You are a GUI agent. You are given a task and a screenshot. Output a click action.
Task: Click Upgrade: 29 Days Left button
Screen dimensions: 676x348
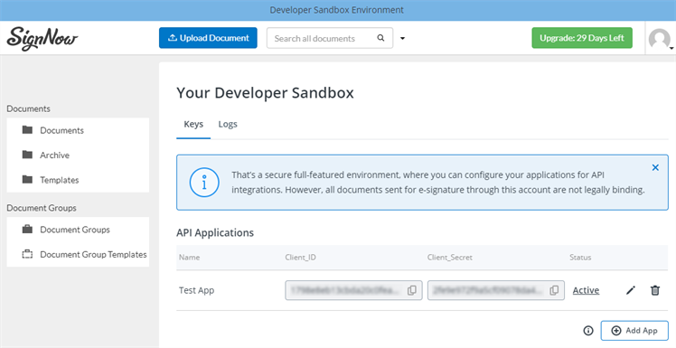coord(582,38)
